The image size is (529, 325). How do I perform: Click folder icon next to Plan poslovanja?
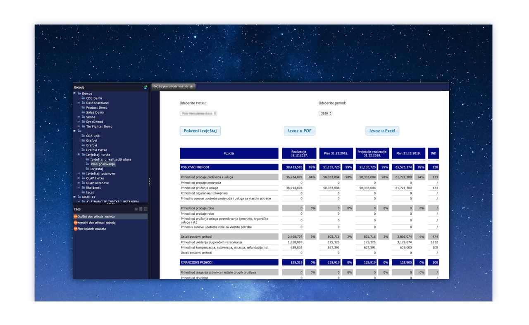87,164
